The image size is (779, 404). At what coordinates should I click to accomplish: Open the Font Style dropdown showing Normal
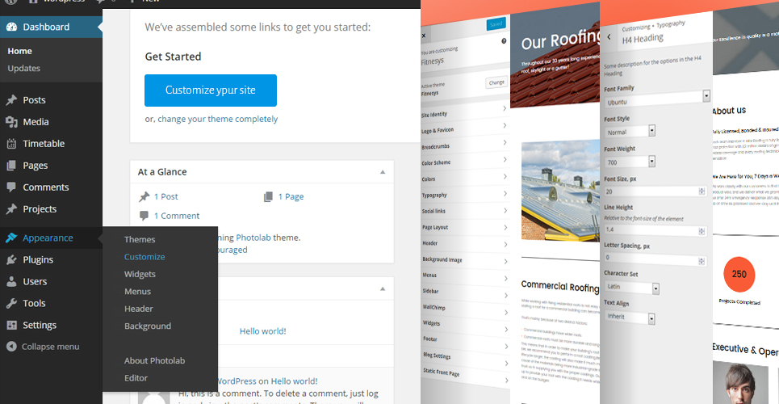point(630,132)
